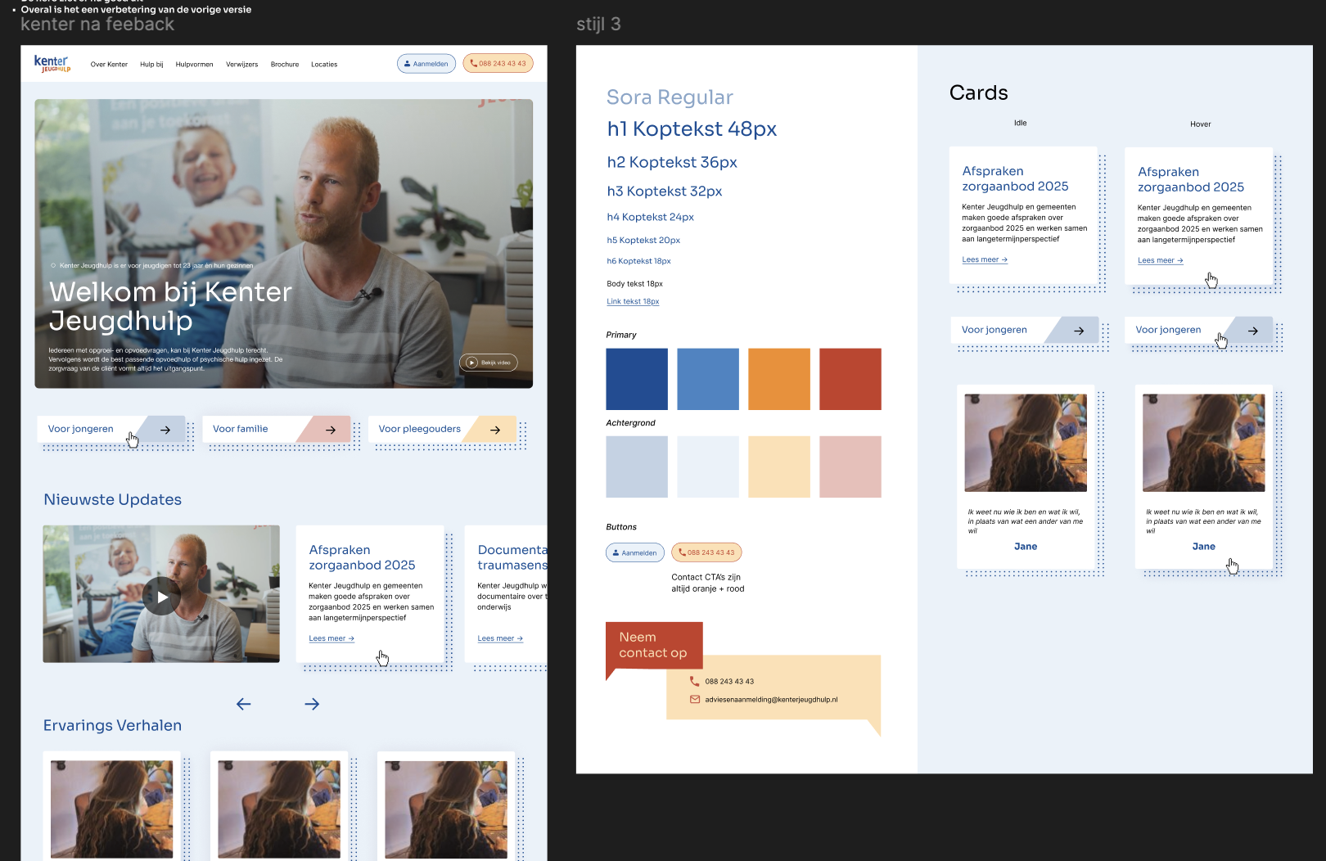Open the Hulp bij nav item

point(151,65)
